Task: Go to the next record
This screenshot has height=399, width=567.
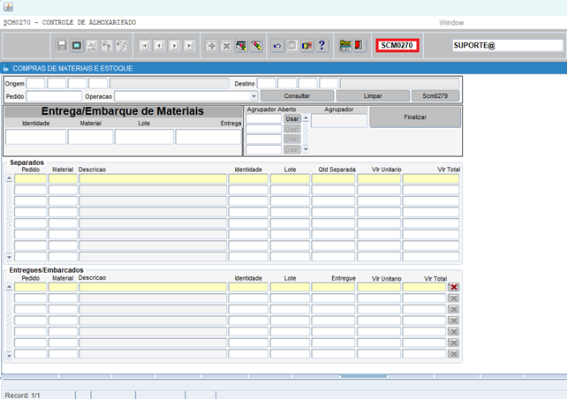Action: click(x=174, y=46)
